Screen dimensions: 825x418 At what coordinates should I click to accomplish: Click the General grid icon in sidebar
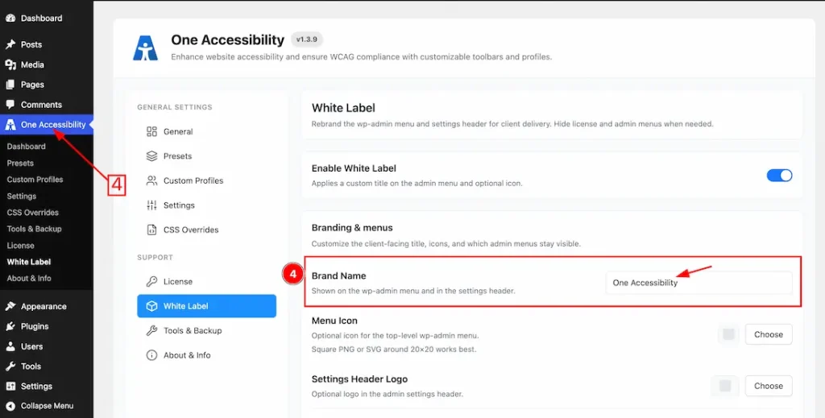pos(151,131)
